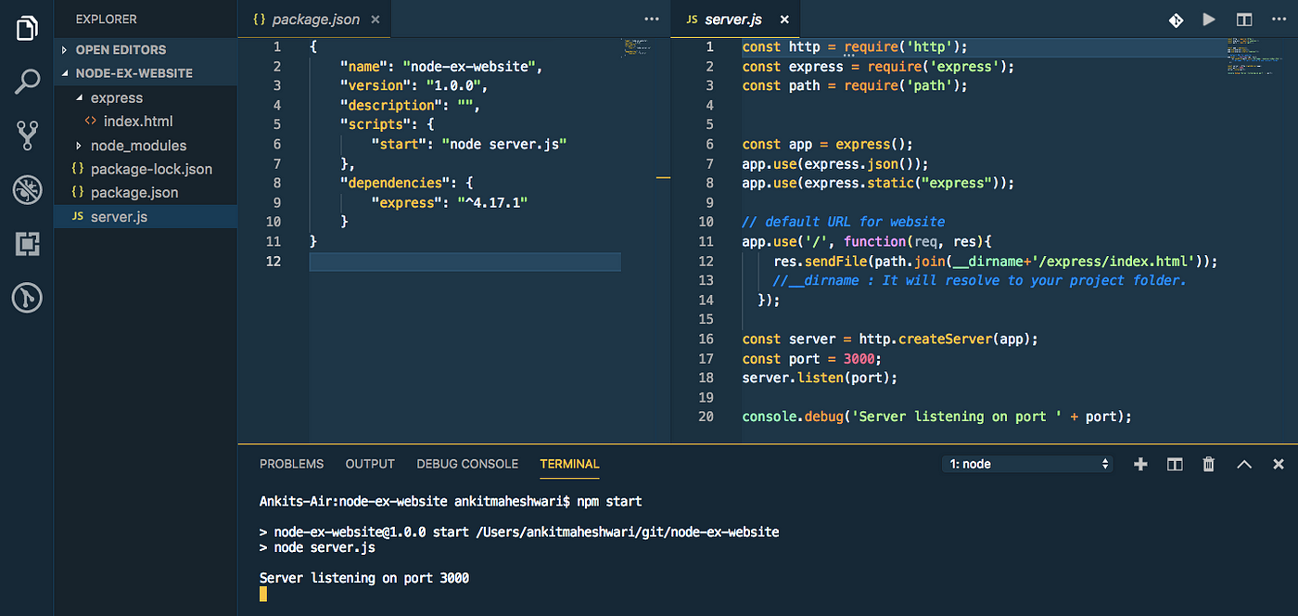Image resolution: width=1298 pixels, height=616 pixels.
Task: Open package-lock.json in the explorer
Action: (151, 169)
